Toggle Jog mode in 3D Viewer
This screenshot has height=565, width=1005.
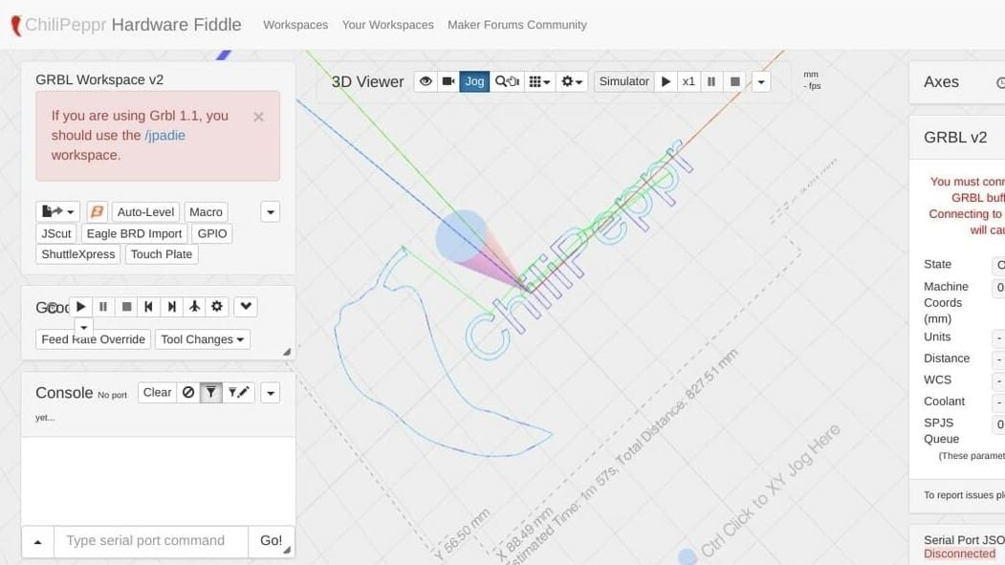coord(474,81)
